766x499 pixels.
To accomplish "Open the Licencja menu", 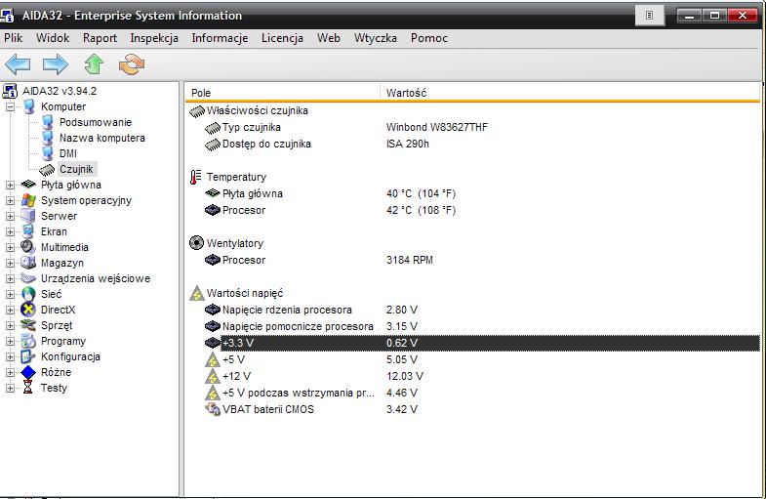I will click(x=282, y=38).
